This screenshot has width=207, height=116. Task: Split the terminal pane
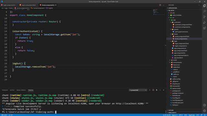(153, 90)
